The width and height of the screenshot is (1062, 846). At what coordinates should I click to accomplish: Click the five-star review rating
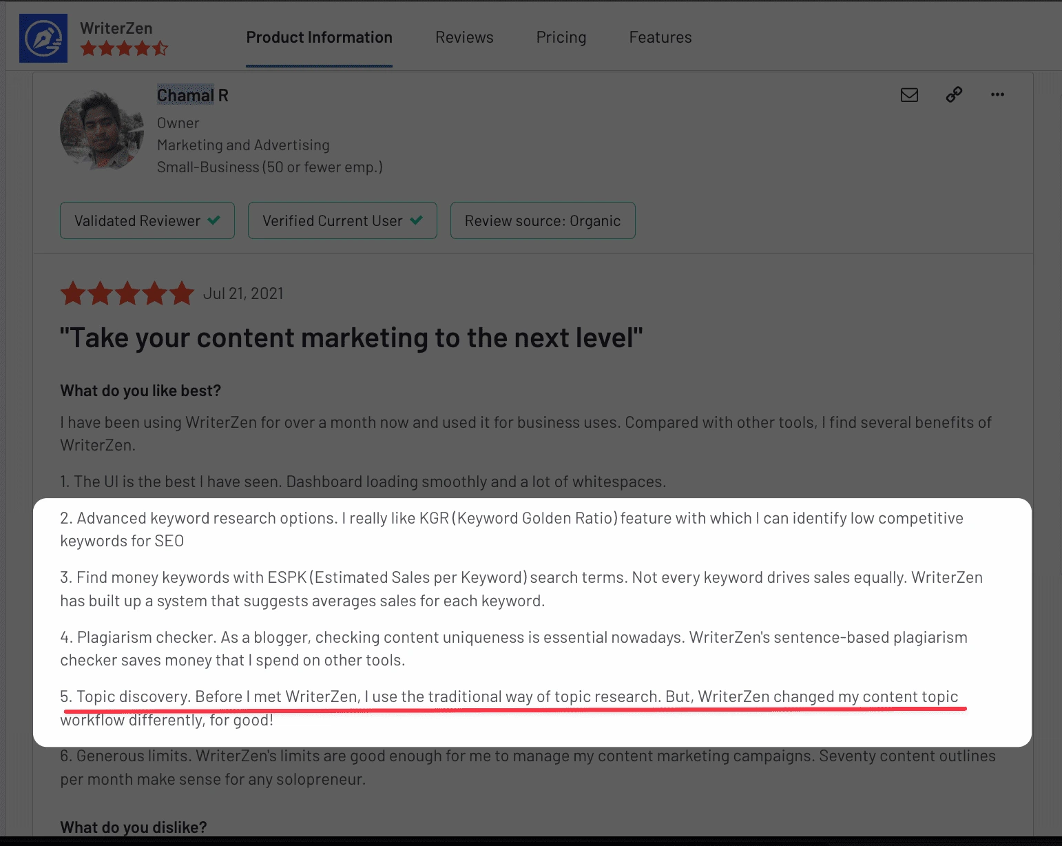(127, 293)
